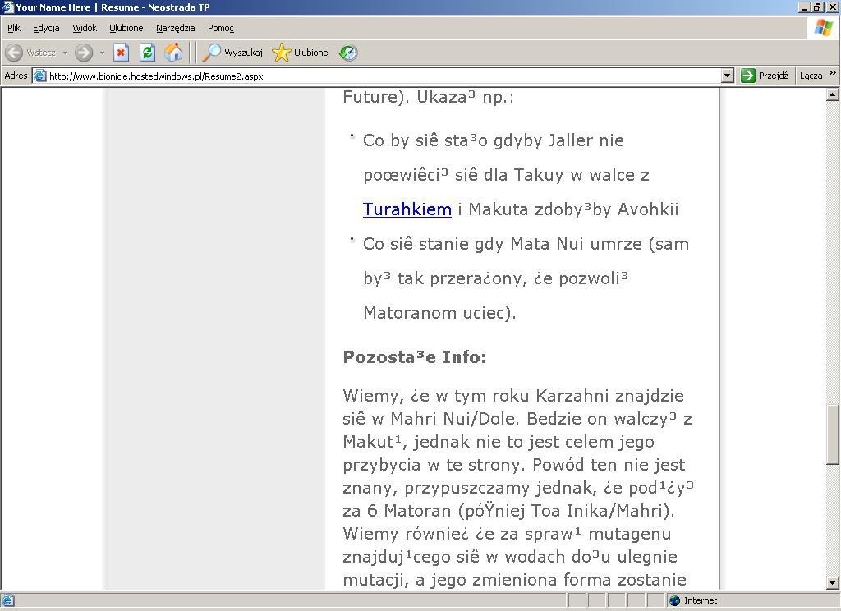Click the Home page icon

click(x=173, y=53)
